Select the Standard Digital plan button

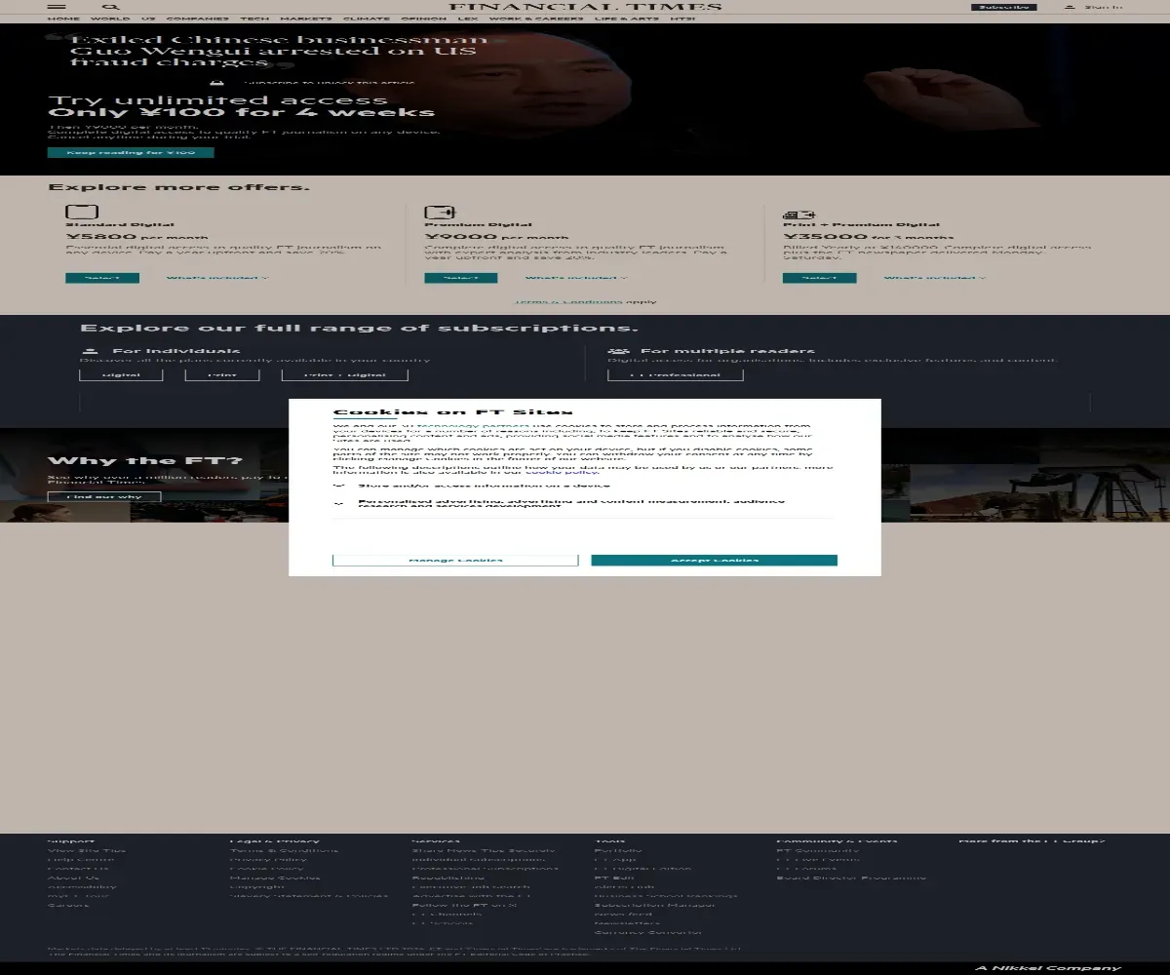pyautogui.click(x=102, y=278)
